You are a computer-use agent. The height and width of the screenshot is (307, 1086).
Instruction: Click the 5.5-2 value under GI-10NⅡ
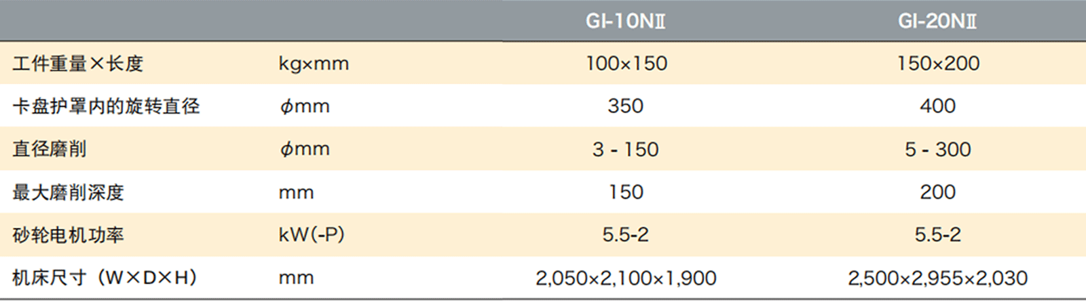point(625,235)
